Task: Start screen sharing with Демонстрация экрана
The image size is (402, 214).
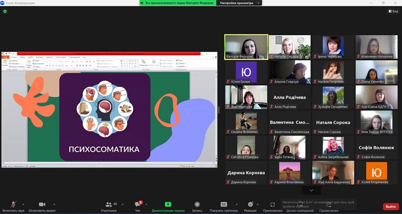Action: pyautogui.click(x=168, y=205)
